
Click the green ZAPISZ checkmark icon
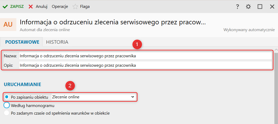point(5,7)
